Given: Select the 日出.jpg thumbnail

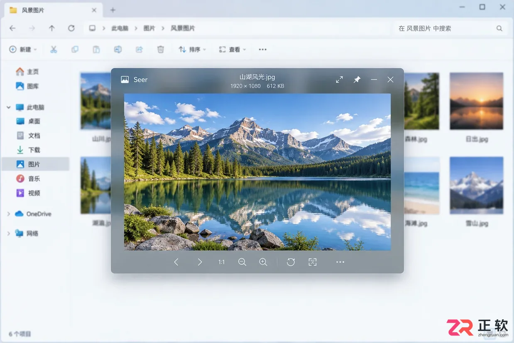Looking at the screenshot, I should tap(477, 101).
